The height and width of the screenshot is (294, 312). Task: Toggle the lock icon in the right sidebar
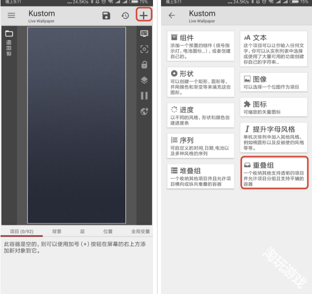click(144, 65)
